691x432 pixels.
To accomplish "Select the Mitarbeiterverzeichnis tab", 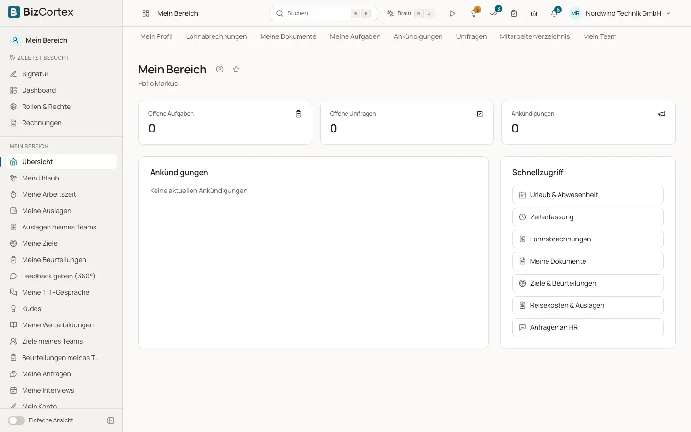I will [535, 36].
